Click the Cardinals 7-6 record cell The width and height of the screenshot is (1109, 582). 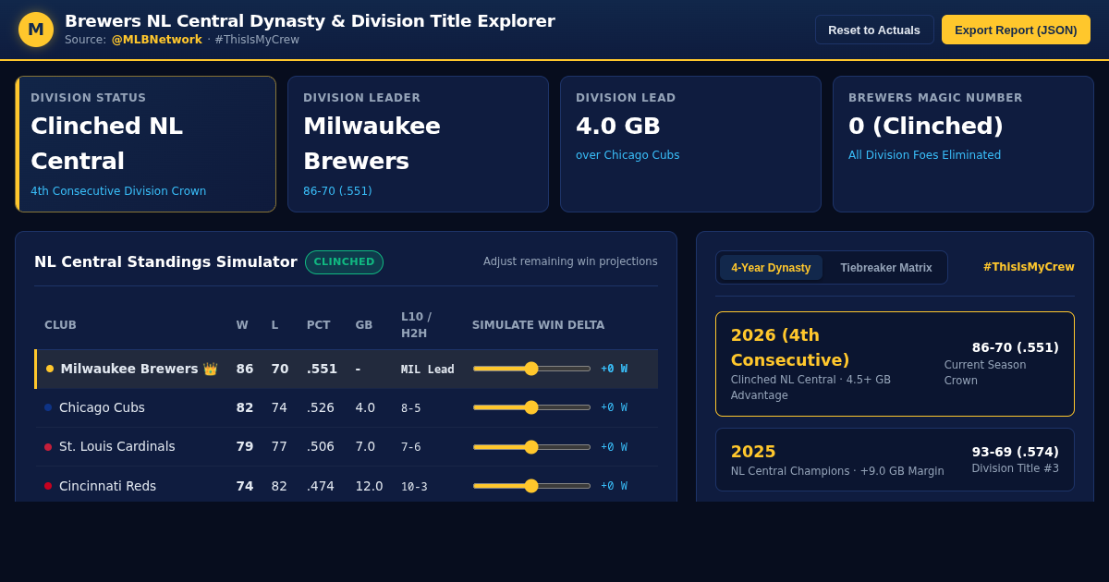click(410, 447)
